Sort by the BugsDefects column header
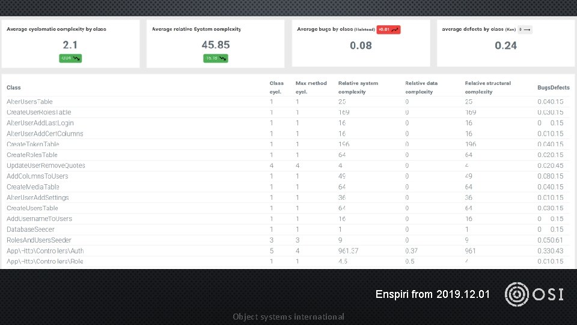Image resolution: width=577 pixels, height=325 pixels. click(554, 88)
